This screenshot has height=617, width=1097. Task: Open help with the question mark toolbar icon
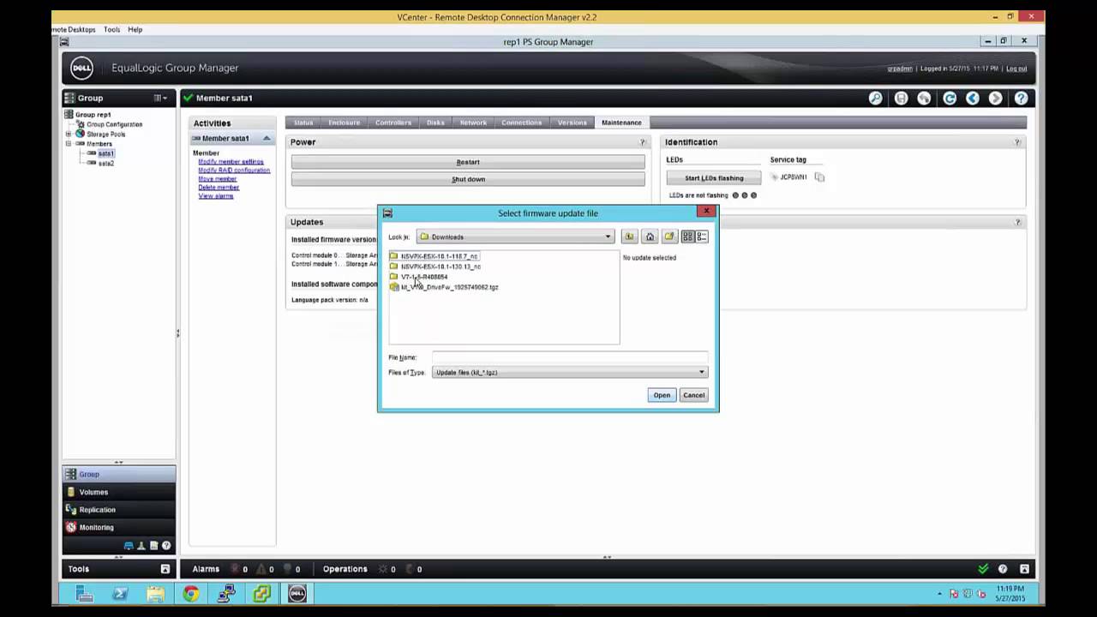(x=1021, y=99)
